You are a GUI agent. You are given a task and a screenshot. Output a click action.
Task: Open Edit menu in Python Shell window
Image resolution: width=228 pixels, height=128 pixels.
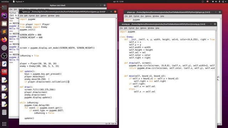[x=15, y=10]
